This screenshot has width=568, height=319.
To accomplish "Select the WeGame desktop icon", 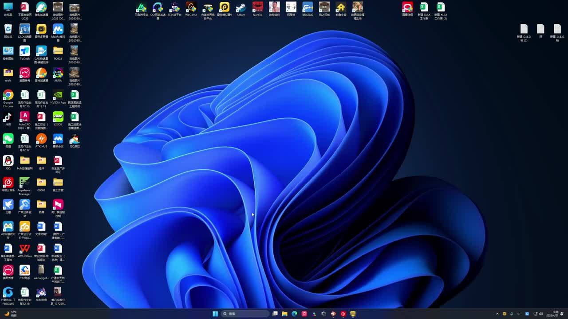I will [191, 8].
